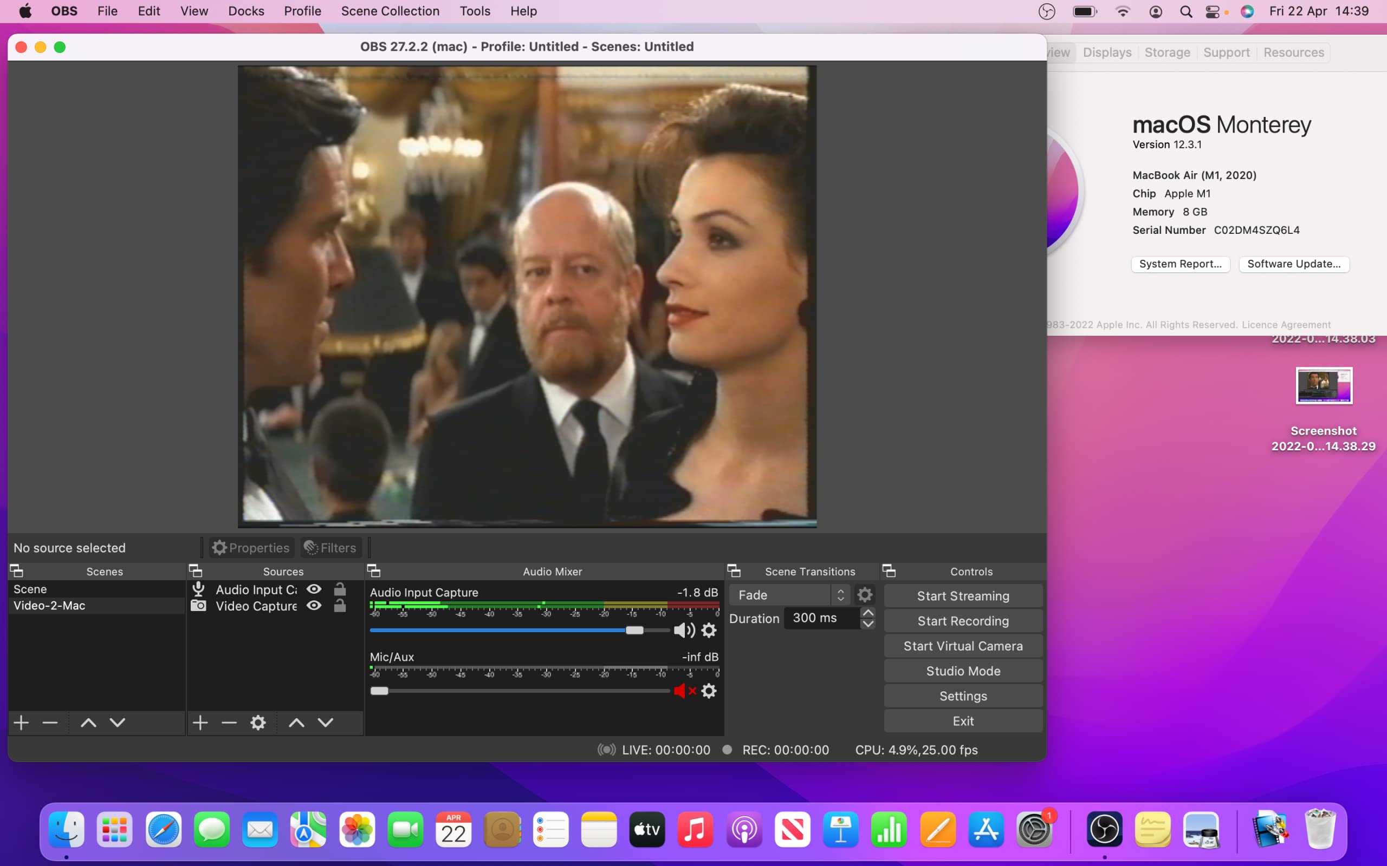
Task: Pop out the Sources dock panel
Action: tap(196, 570)
